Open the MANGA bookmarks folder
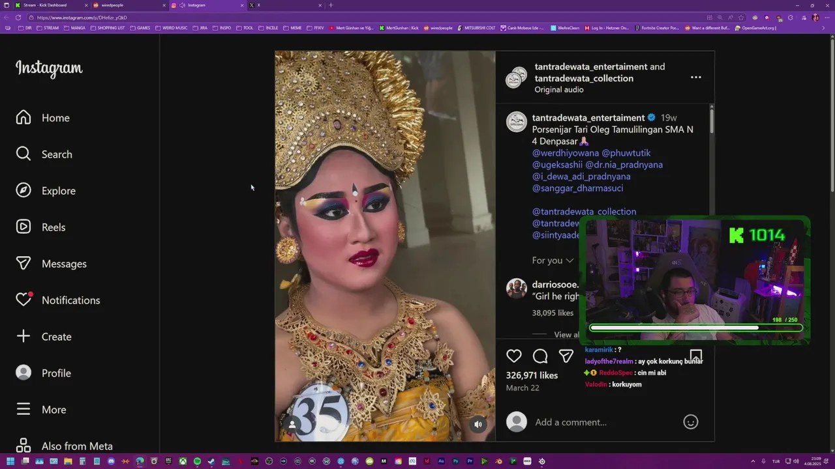The width and height of the screenshot is (835, 469). tap(74, 28)
